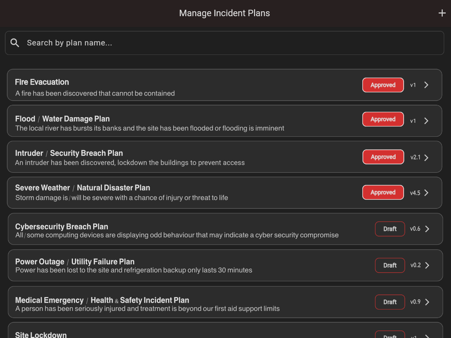
Task: Click the arrow next to the Intruder plan
Action: [426, 157]
